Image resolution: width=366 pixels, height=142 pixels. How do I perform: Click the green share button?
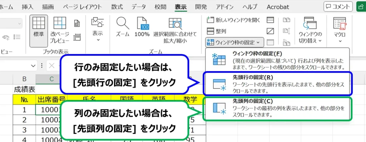pyautogui.click(x=361, y=6)
